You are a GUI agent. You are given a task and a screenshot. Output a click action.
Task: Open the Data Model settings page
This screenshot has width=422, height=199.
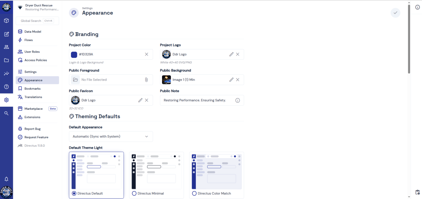coord(33,32)
